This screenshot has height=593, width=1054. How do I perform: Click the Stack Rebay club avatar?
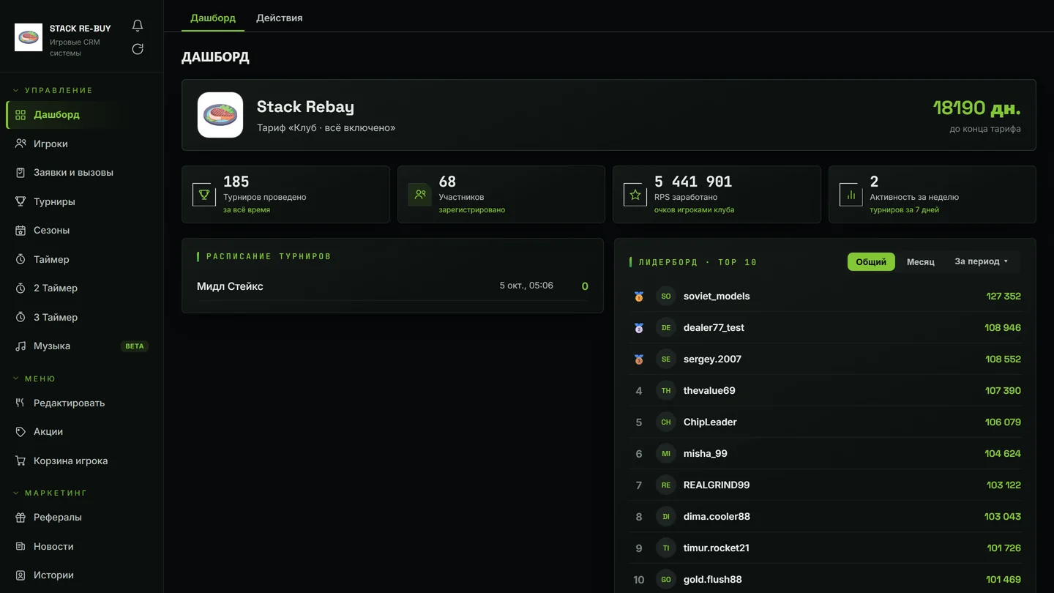click(220, 115)
